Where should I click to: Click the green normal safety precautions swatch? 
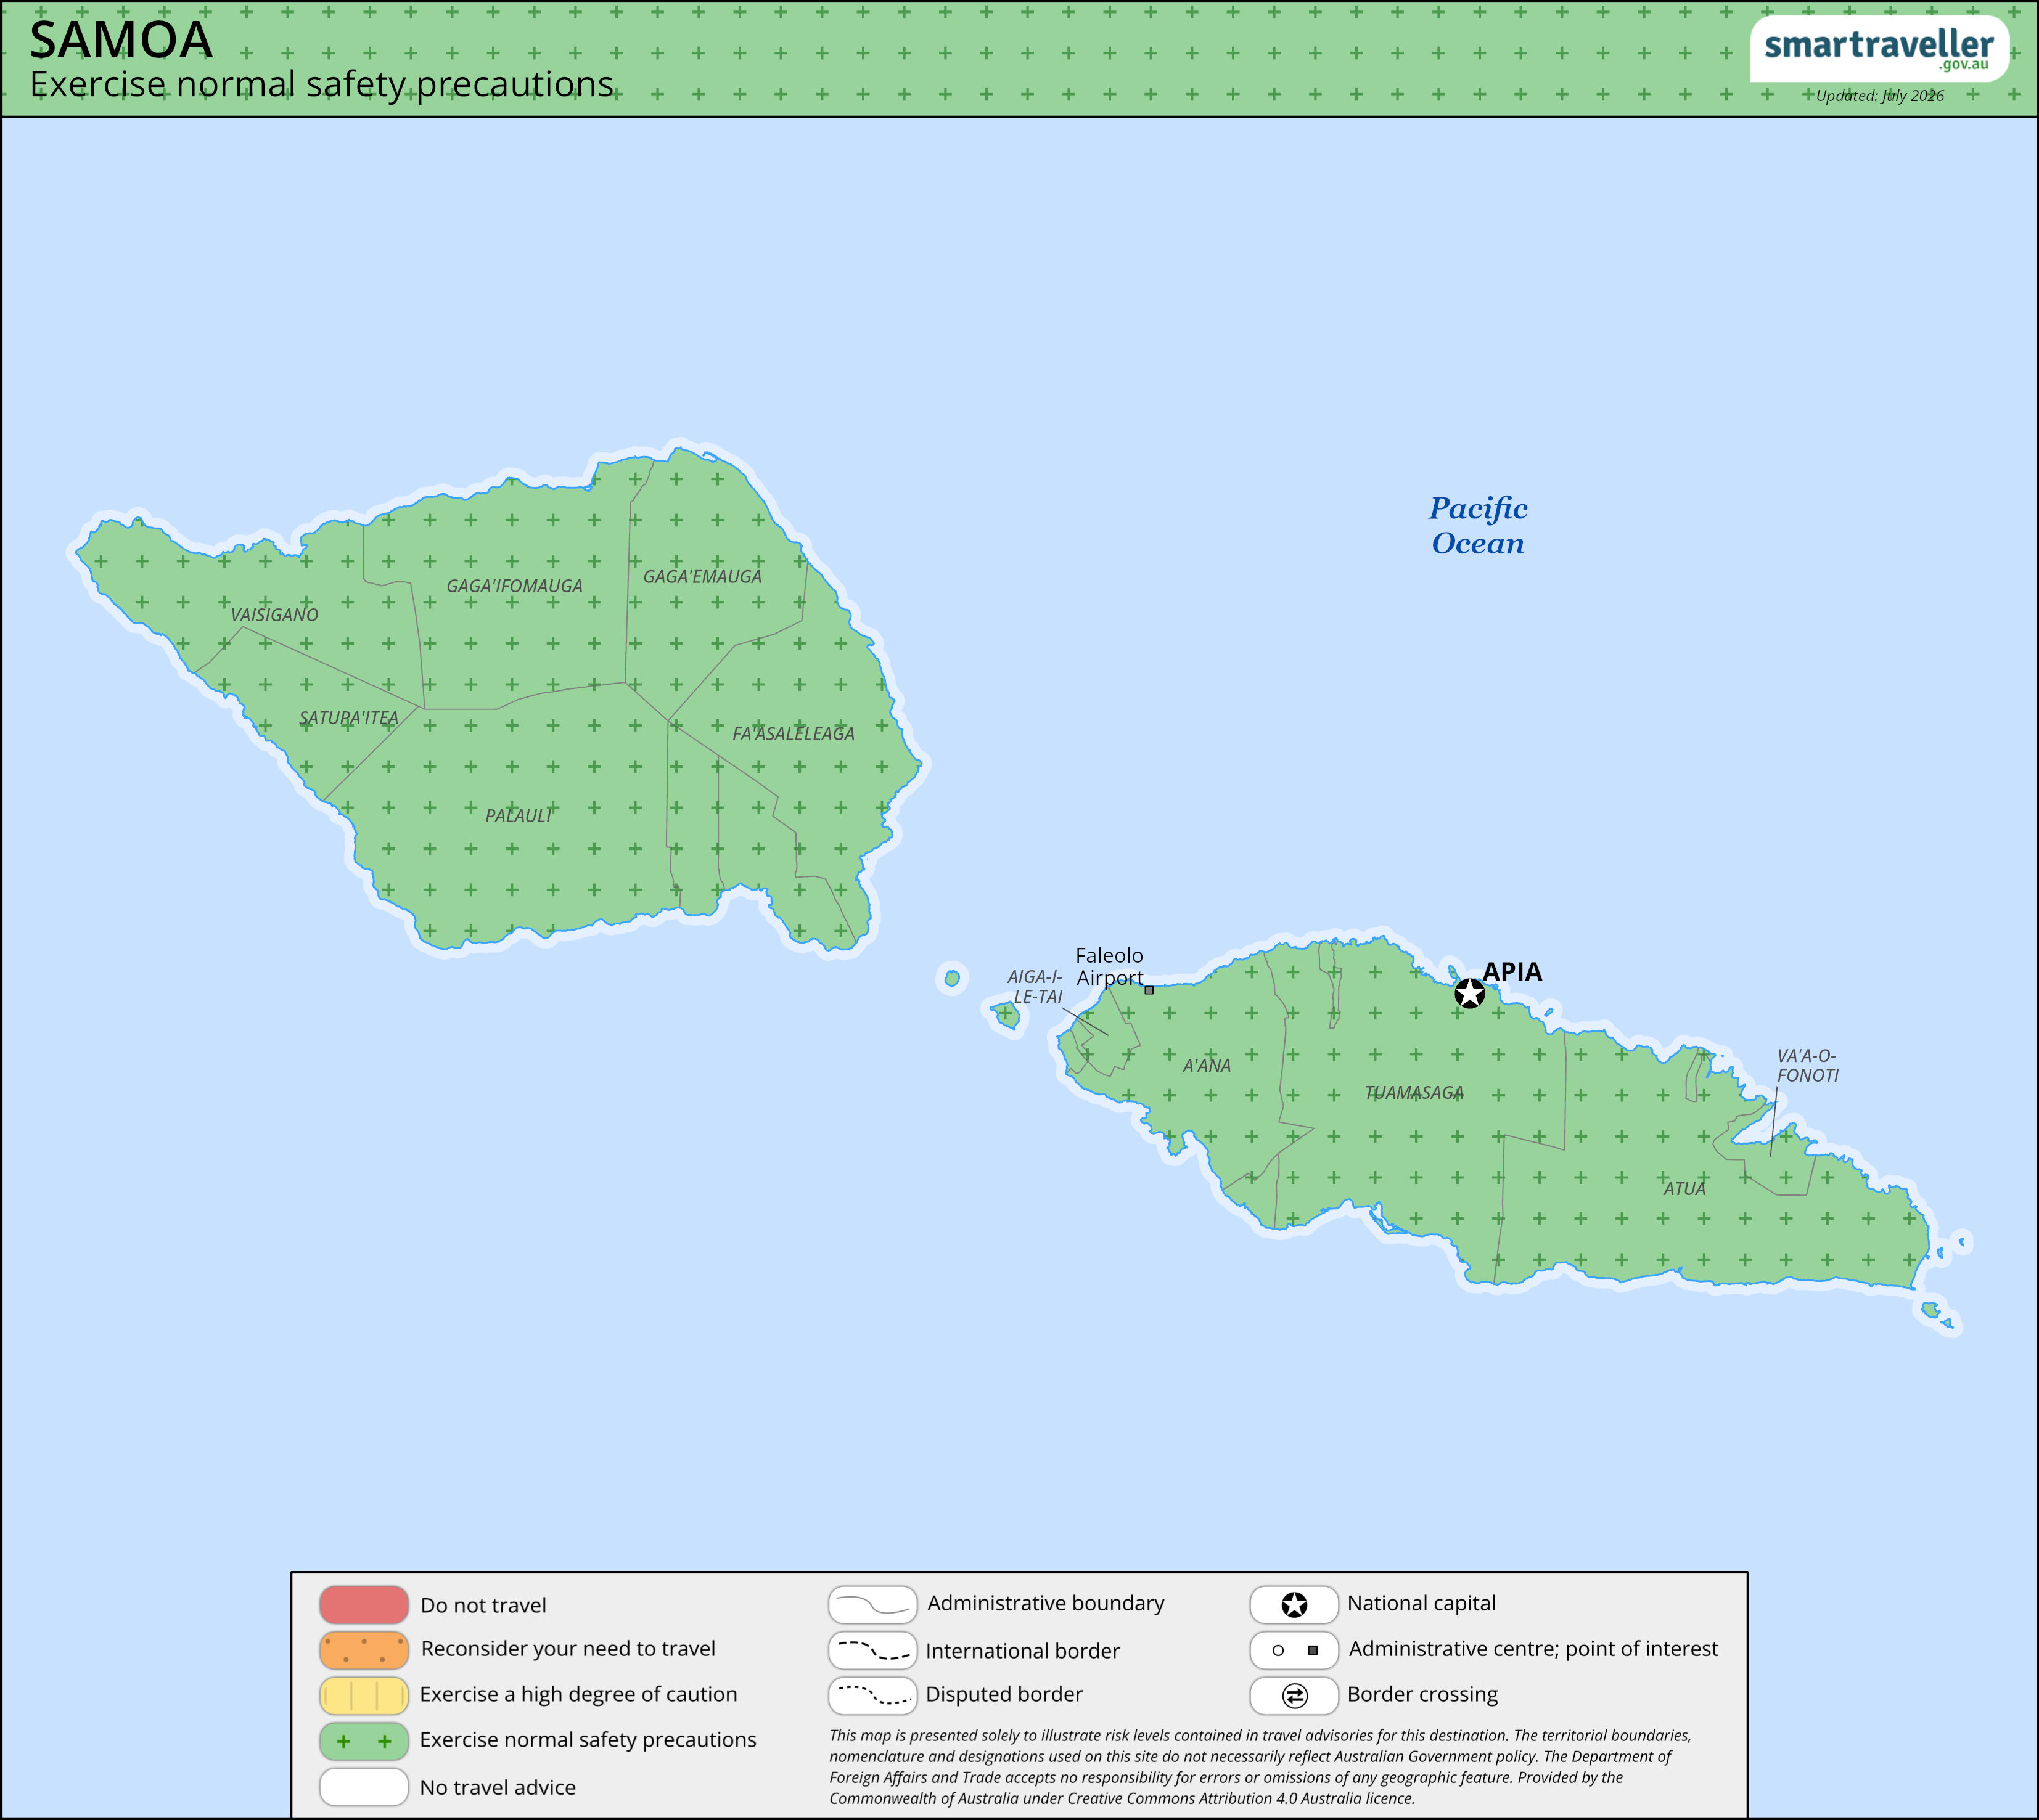[364, 1742]
